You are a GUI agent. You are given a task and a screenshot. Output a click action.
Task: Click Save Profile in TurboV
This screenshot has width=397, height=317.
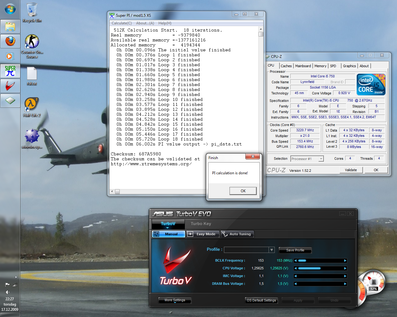coord(295,250)
